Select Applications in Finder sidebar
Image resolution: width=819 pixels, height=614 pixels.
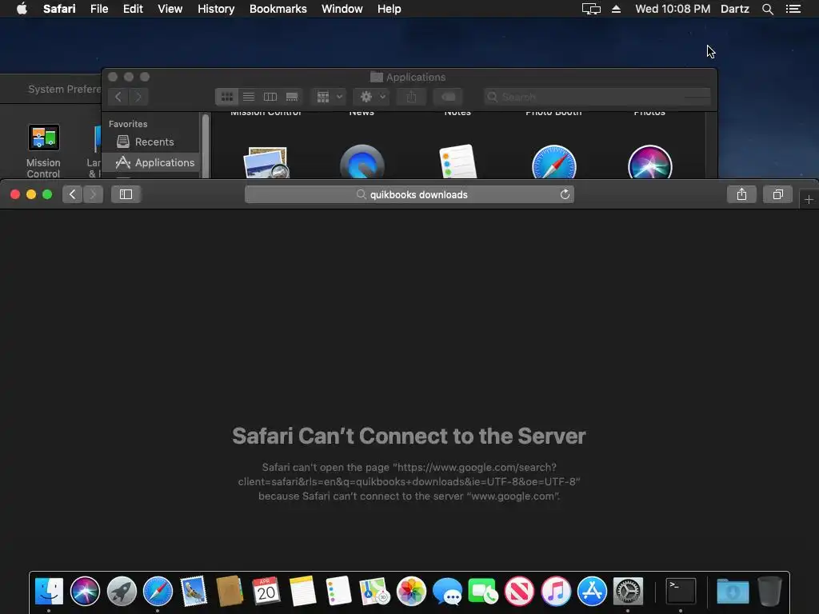[151, 162]
